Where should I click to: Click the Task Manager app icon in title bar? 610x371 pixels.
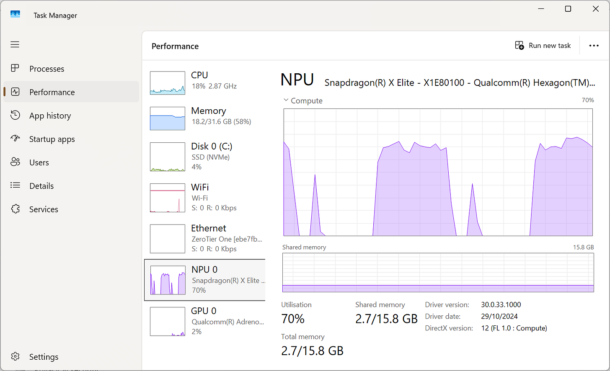(x=15, y=15)
